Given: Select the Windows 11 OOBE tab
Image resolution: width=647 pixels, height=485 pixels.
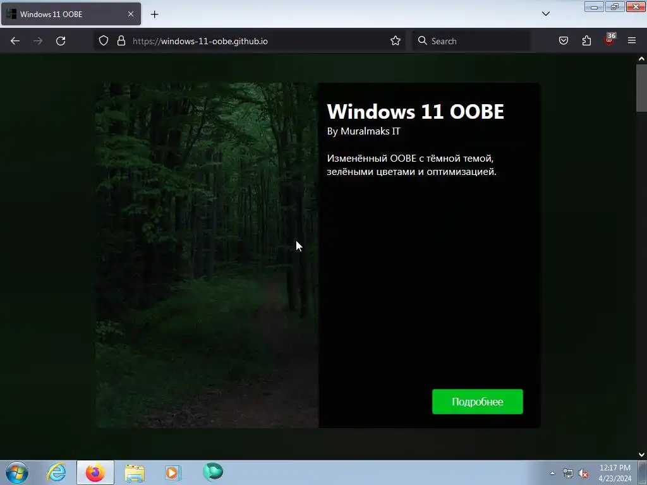Looking at the screenshot, I should click(x=71, y=14).
